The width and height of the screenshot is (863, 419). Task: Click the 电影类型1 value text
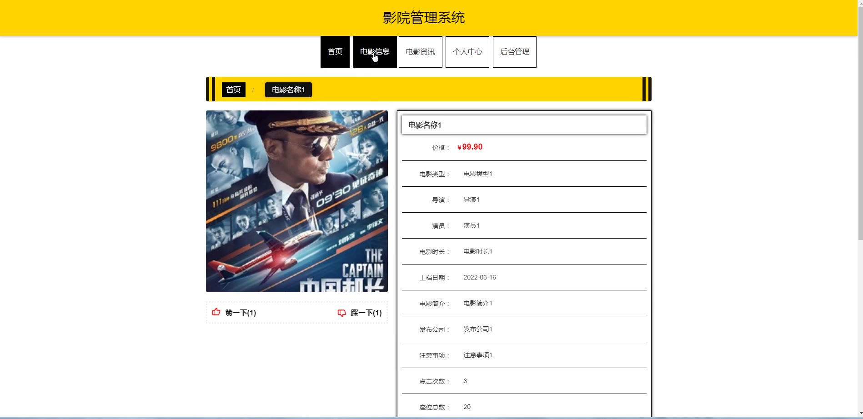click(x=478, y=174)
